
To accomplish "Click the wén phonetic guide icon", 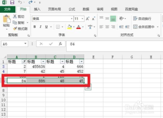I will (90, 27).
